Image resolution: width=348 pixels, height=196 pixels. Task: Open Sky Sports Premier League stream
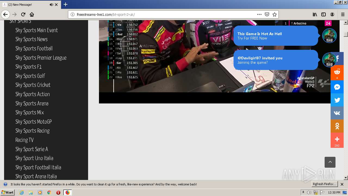coord(41,58)
